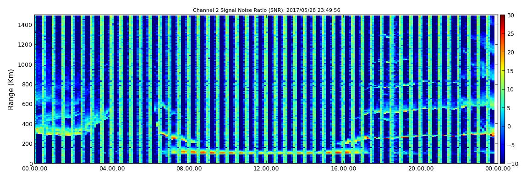
Task: Click the 04:00:00 time tick label
Action: [x=111, y=169]
